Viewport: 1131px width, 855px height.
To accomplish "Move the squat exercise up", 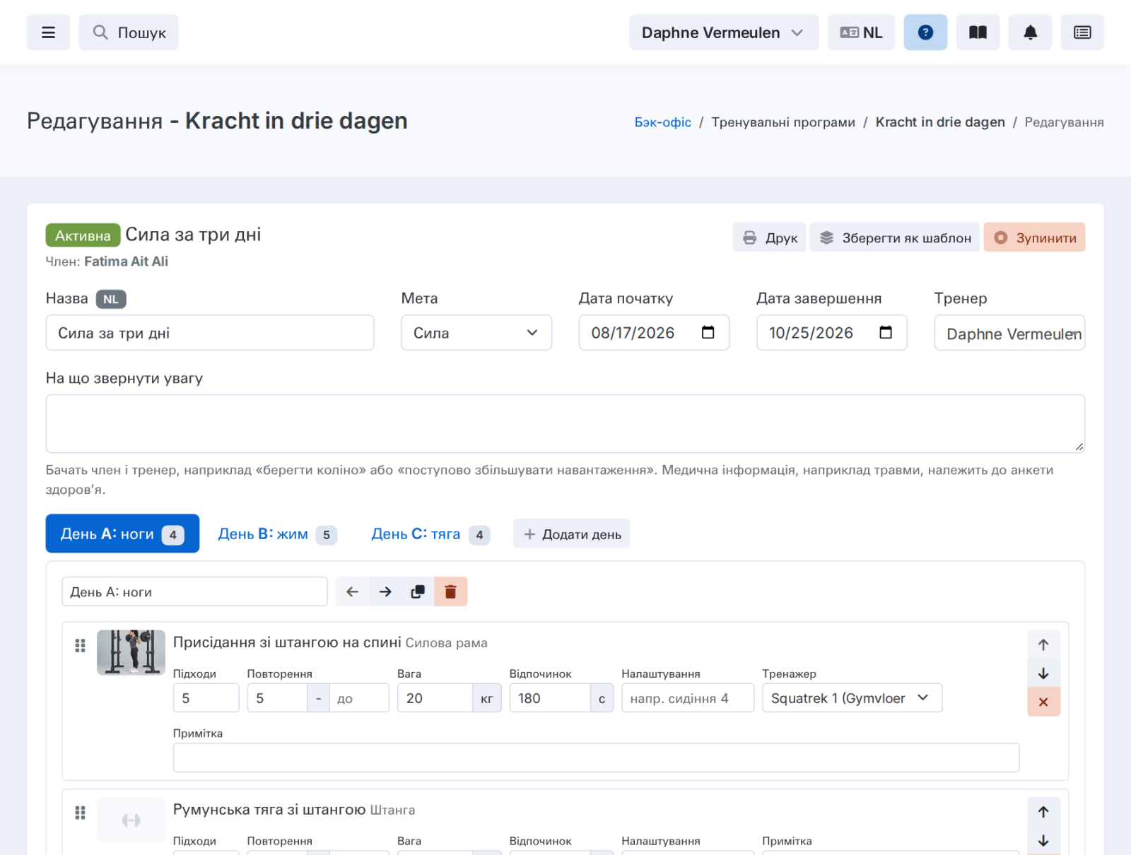I will click(x=1043, y=644).
